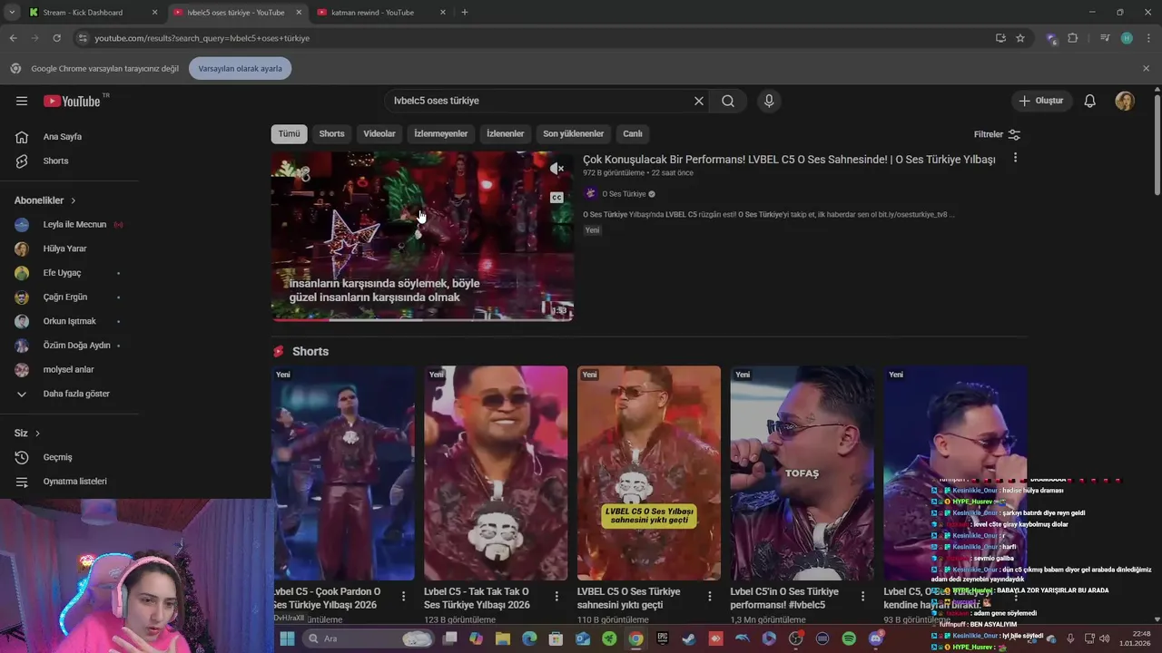Screen dimensions: 1162x653
Task: Select the İzlenenler filter chip
Action: (x=506, y=134)
